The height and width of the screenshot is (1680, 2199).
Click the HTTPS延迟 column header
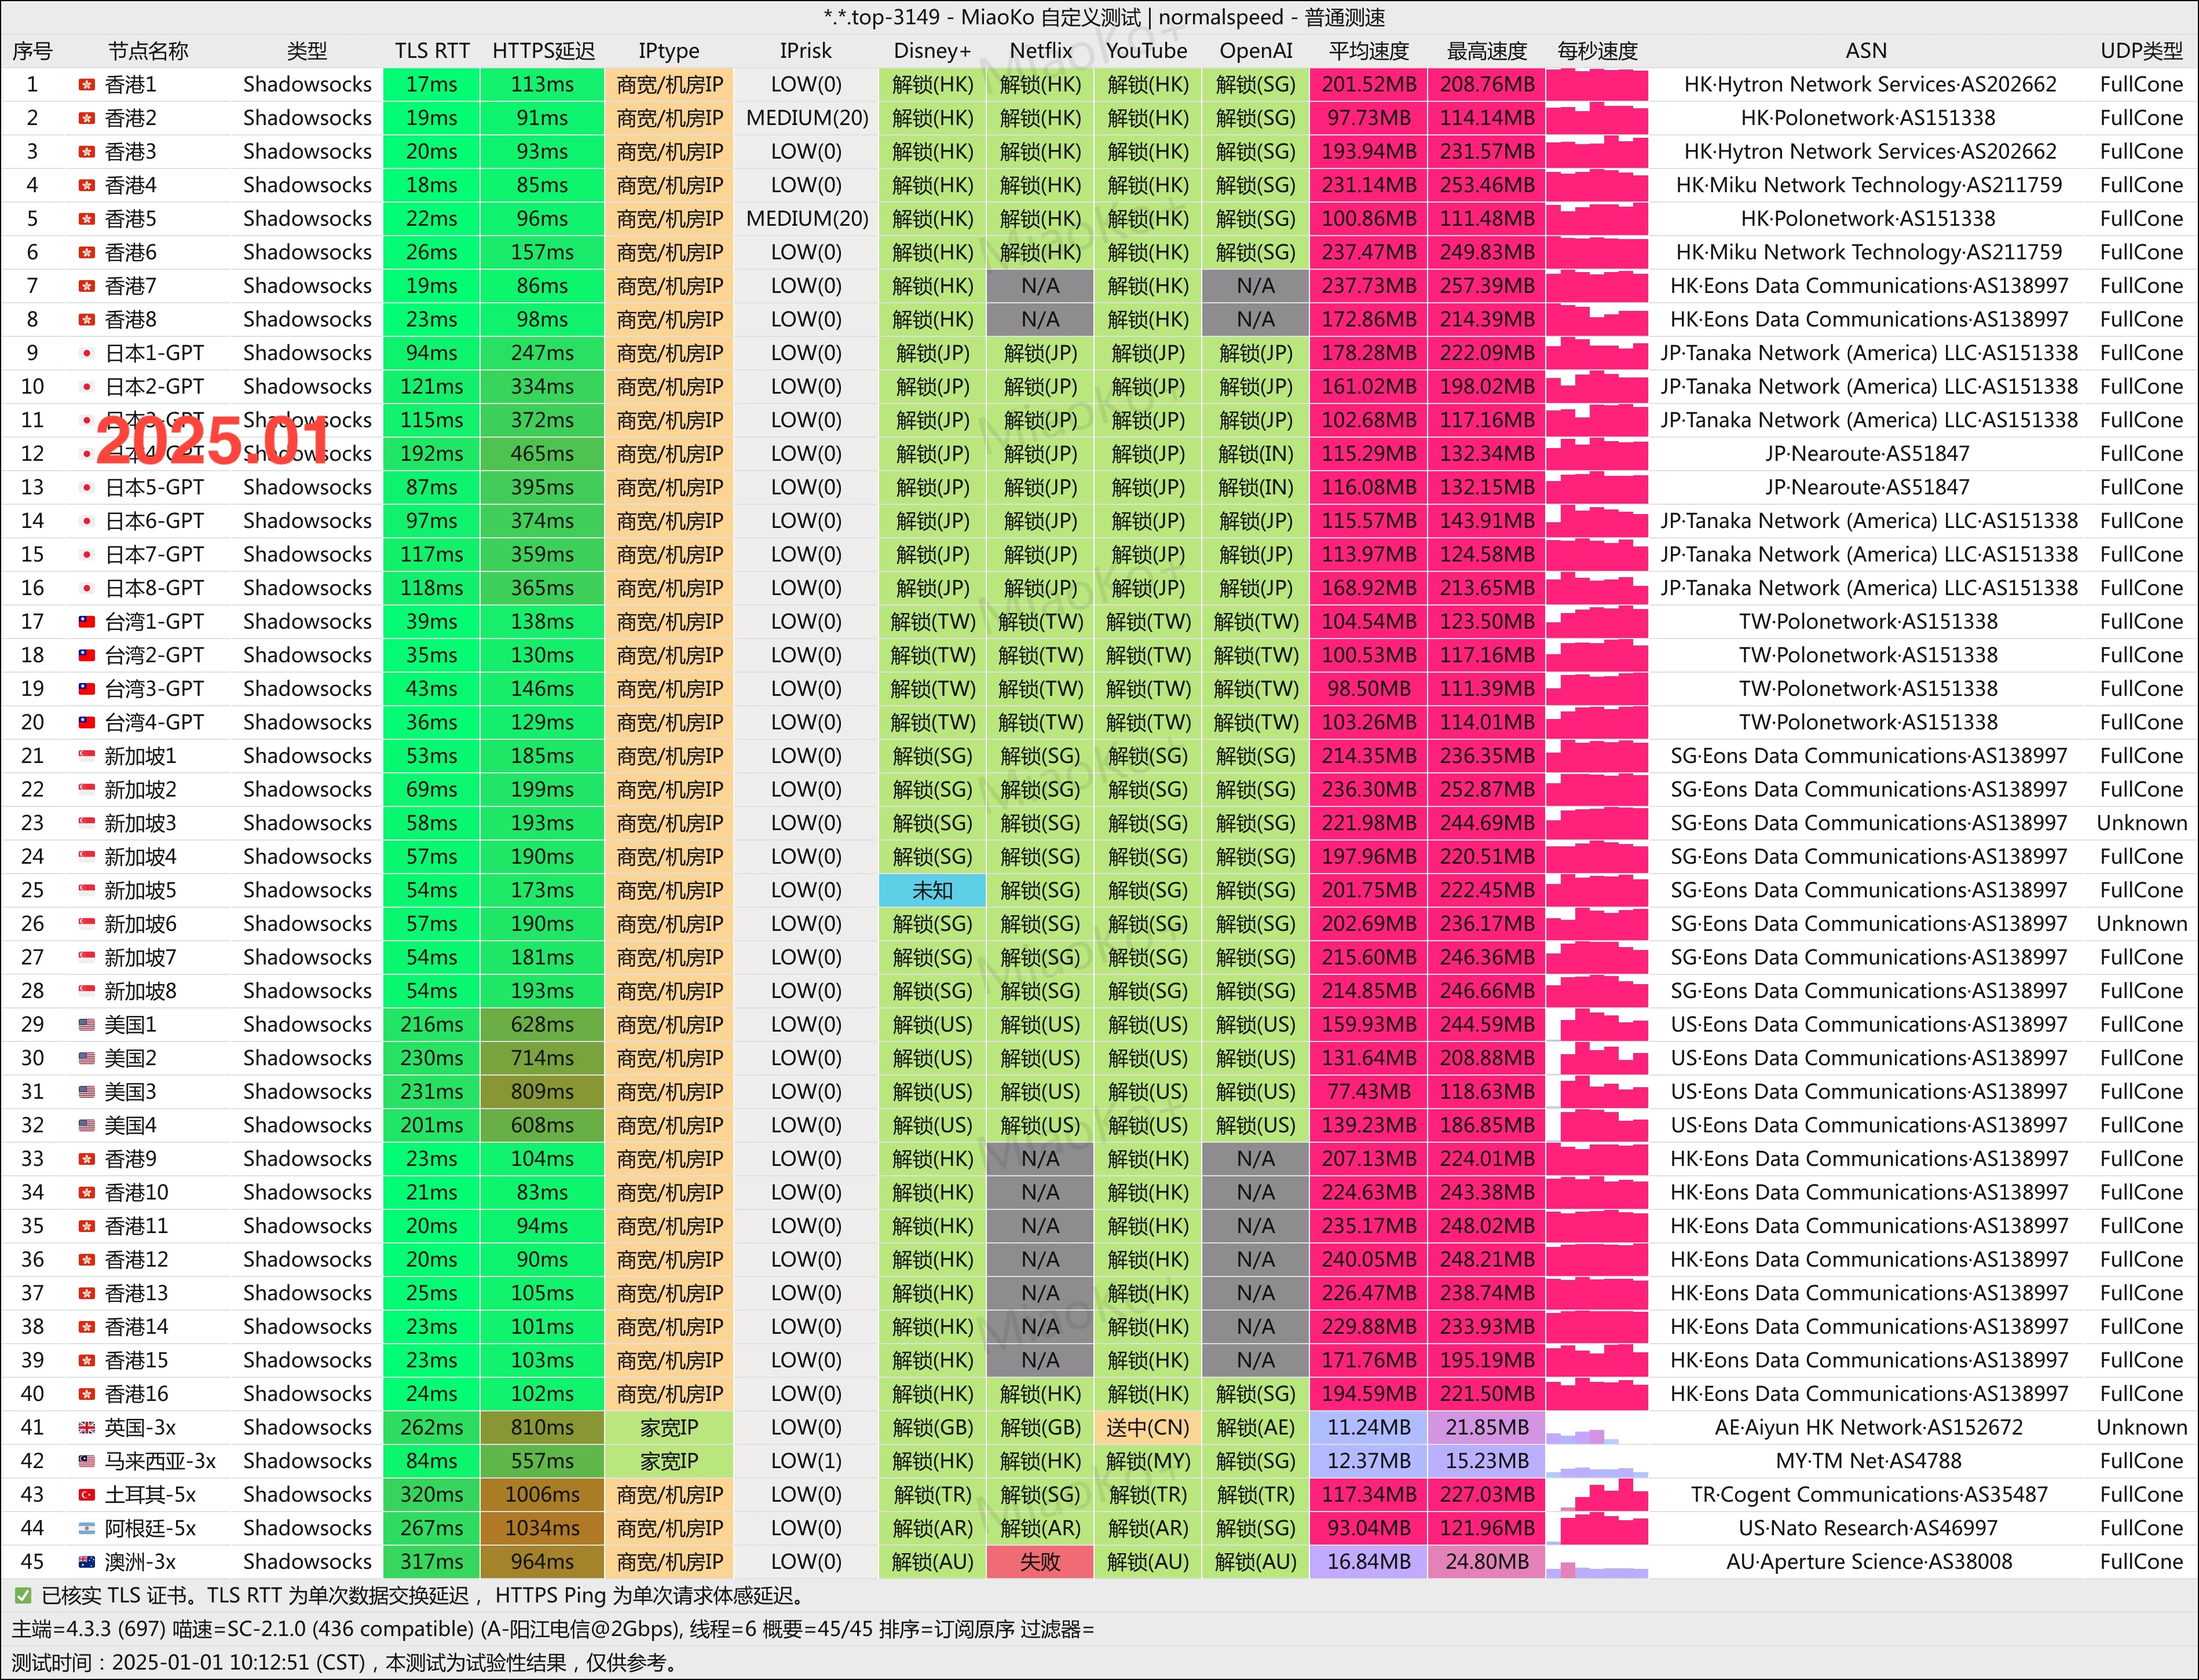click(x=543, y=51)
